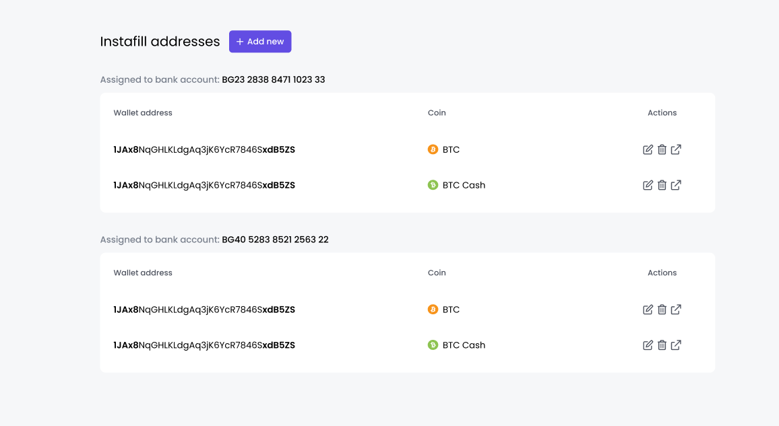Delete BTC address under BG40 account

coord(662,310)
